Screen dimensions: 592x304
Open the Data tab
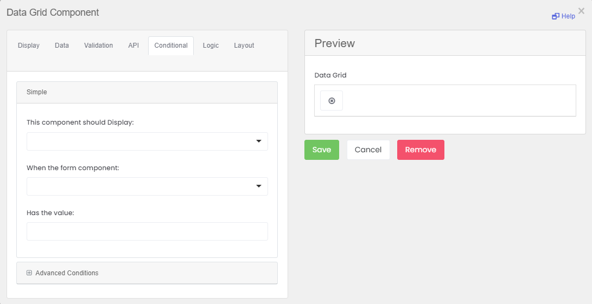coord(62,46)
